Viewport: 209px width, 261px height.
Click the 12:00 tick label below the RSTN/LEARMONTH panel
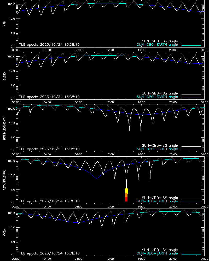click(x=110, y=155)
